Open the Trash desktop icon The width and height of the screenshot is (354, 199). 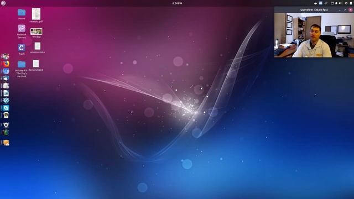tap(22, 48)
